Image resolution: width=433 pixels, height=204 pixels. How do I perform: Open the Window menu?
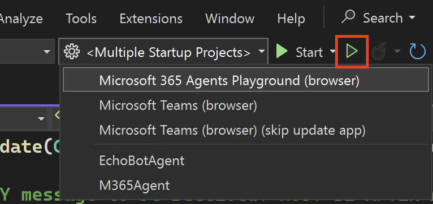pos(230,19)
